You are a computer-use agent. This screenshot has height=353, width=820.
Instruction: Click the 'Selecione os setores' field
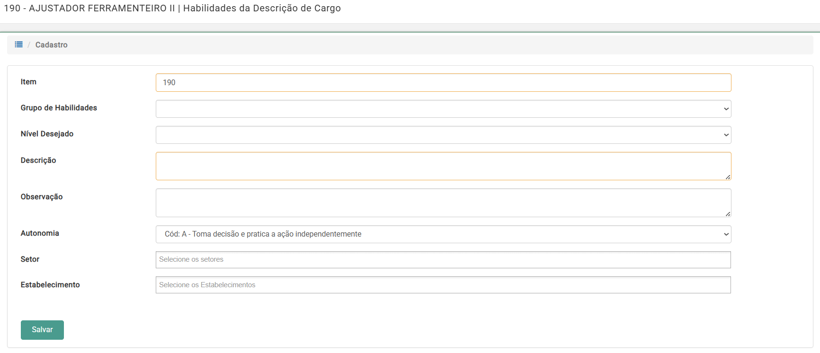coord(443,260)
